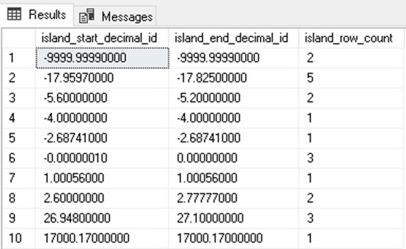Click the start cell with -17.95970000
406x249 pixels.
102,78
